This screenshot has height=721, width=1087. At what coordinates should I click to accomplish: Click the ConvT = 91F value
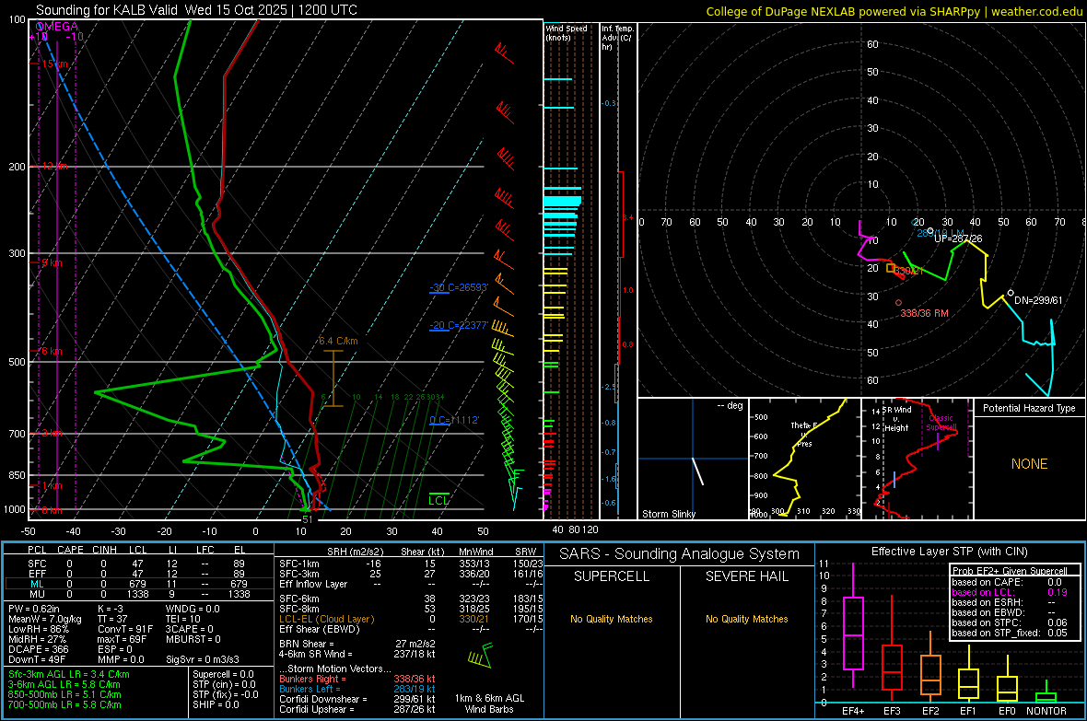pos(125,630)
